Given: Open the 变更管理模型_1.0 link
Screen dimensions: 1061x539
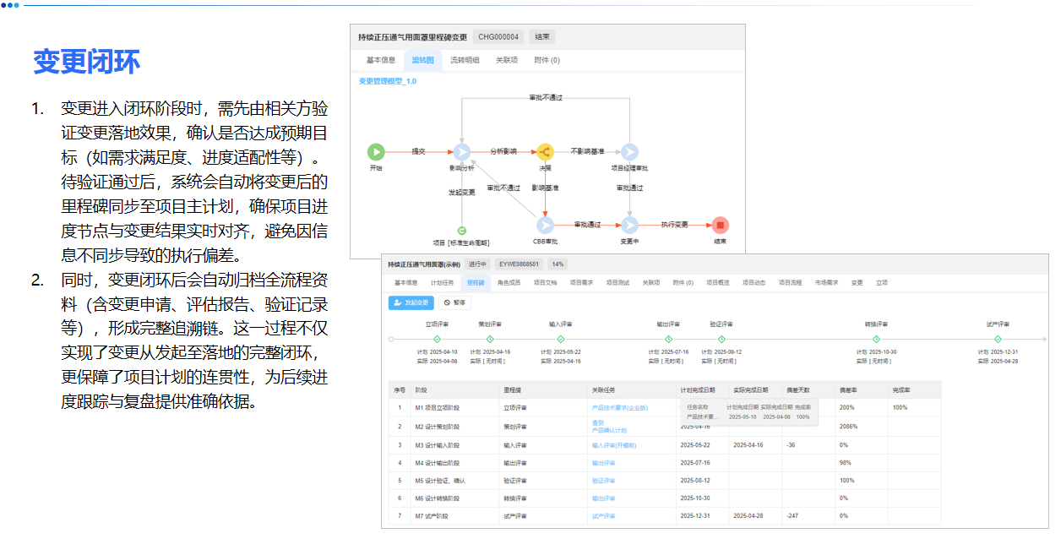Looking at the screenshot, I should [389, 81].
